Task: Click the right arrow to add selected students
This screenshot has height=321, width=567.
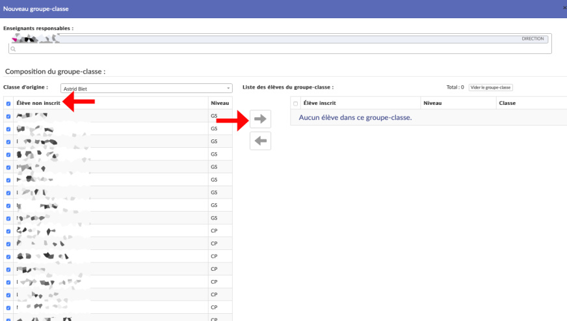Action: coord(260,119)
